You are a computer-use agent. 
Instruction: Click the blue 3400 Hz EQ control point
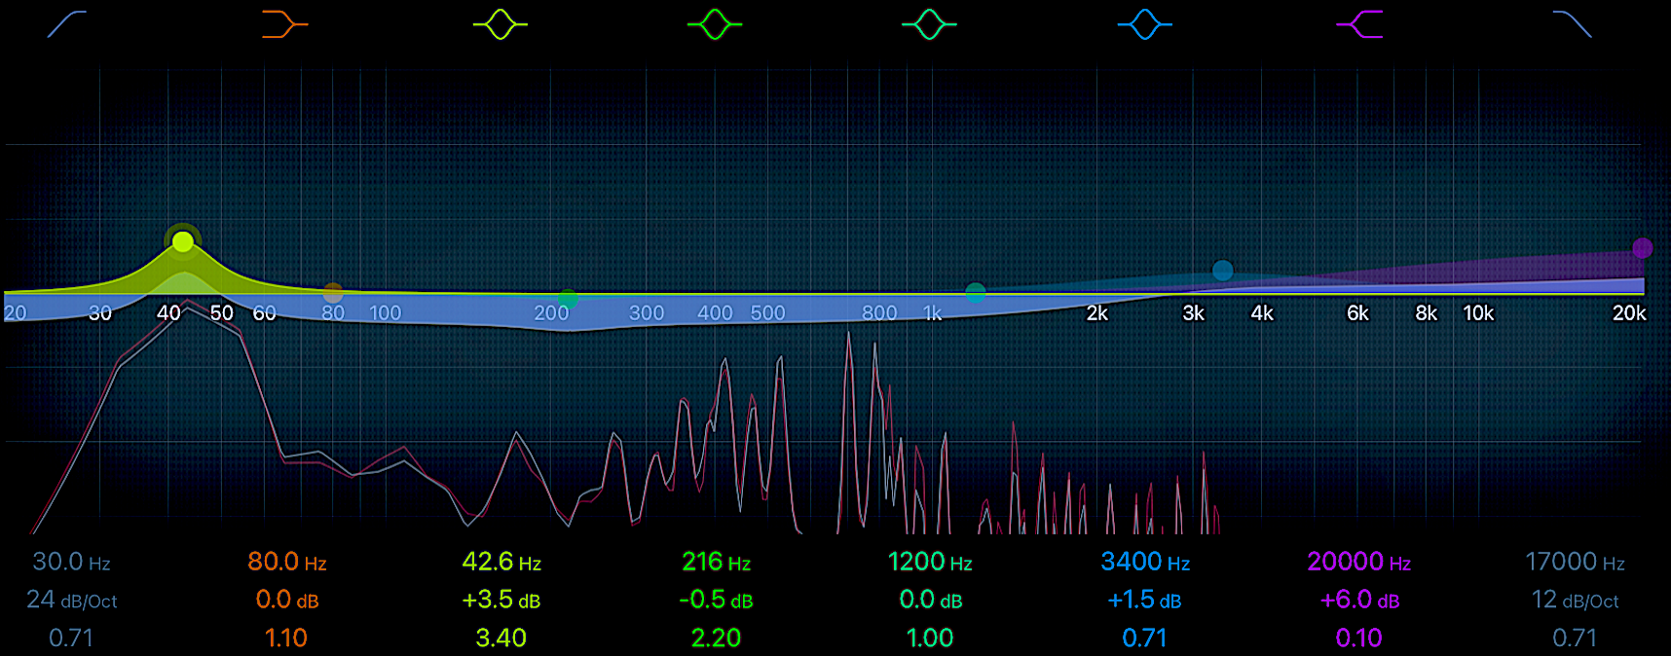[1222, 271]
